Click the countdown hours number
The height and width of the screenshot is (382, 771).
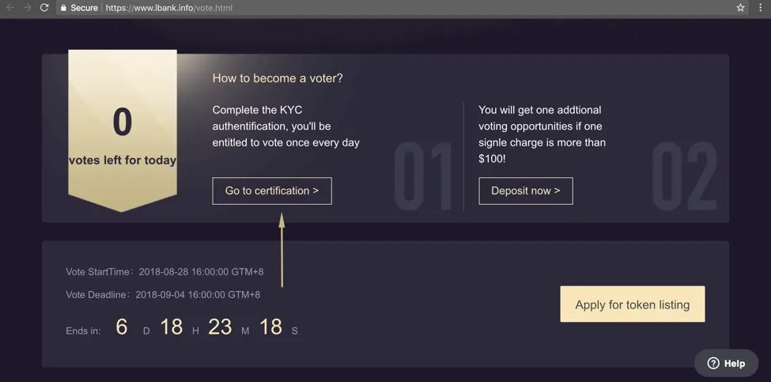click(172, 327)
